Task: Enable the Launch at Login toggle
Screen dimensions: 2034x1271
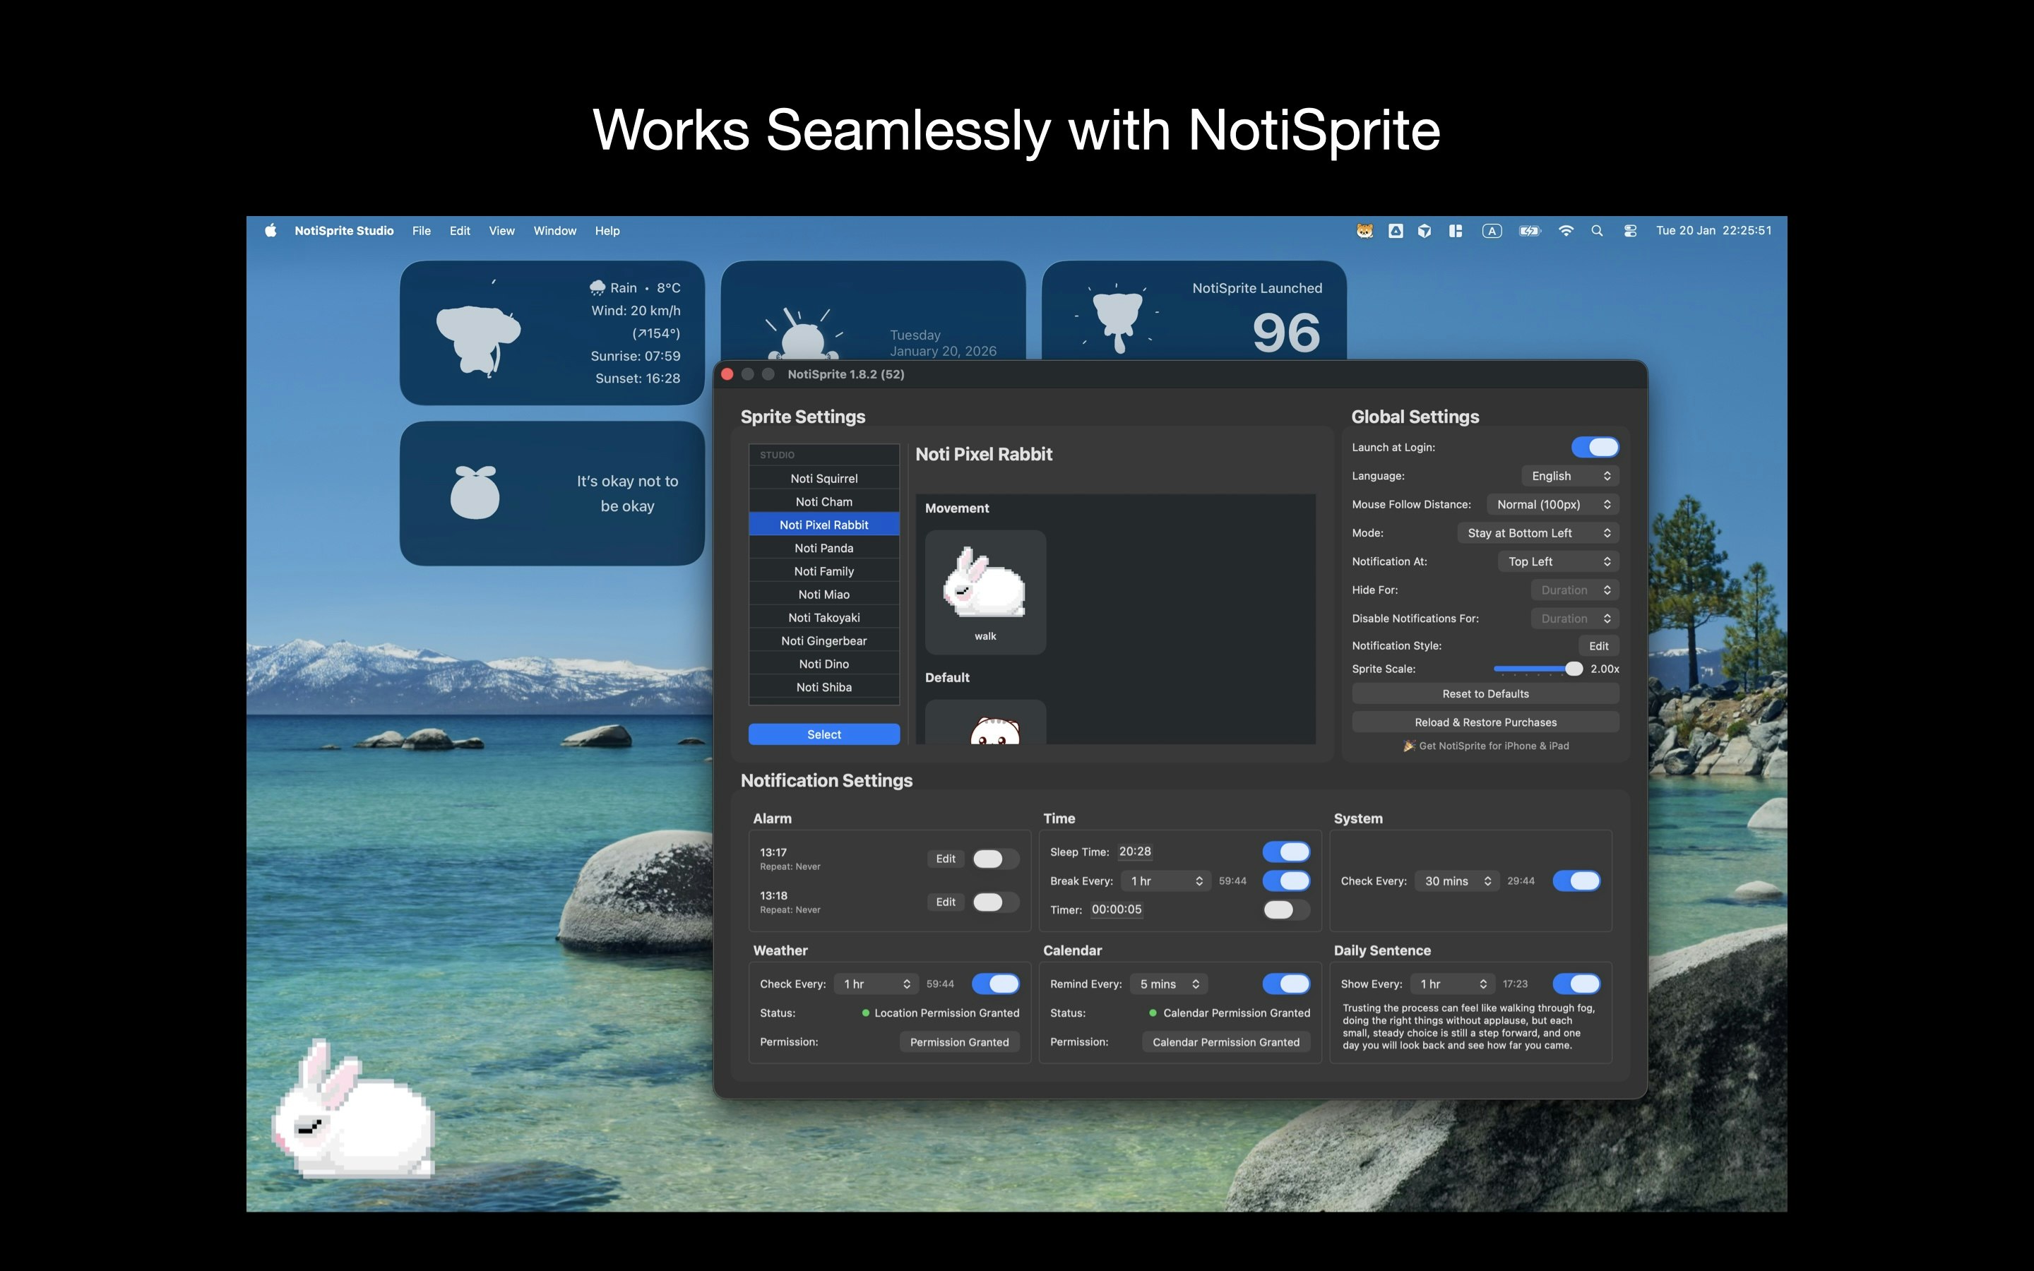Action: (x=1595, y=446)
